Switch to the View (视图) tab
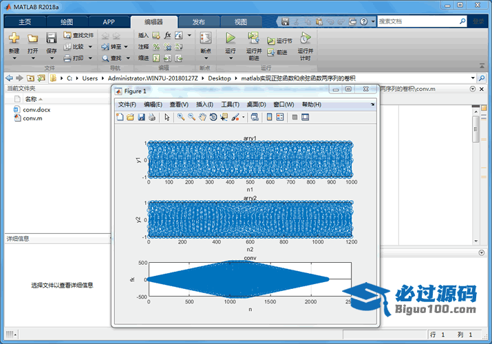The image size is (492, 344). pos(241,22)
